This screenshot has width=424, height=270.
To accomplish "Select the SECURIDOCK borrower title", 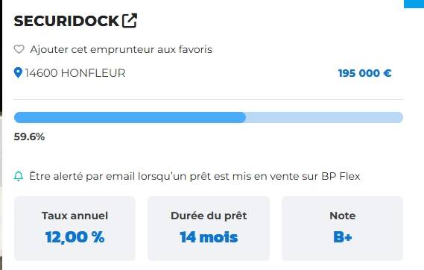I will click(x=66, y=21).
